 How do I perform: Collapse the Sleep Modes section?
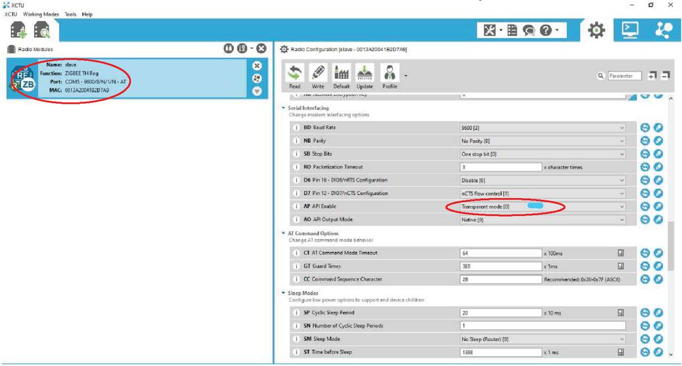pyautogui.click(x=284, y=293)
